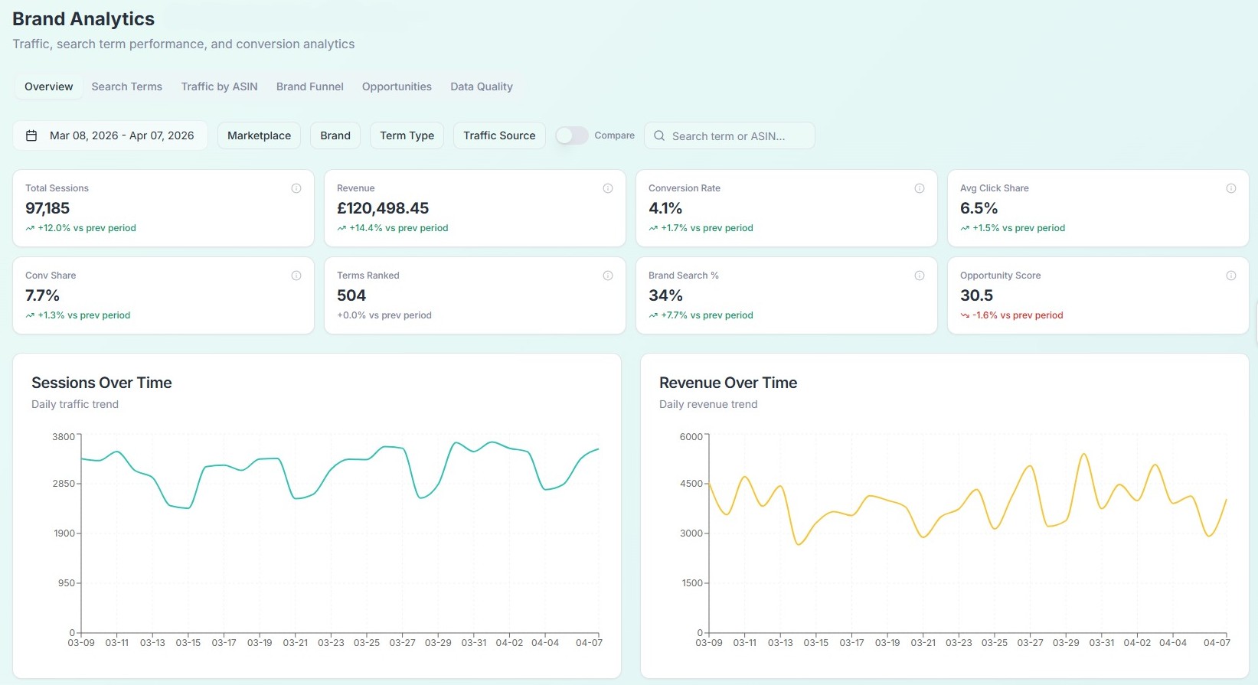This screenshot has height=685, width=1258.
Task: Go to the Brand Funnel tab
Action: (x=310, y=86)
